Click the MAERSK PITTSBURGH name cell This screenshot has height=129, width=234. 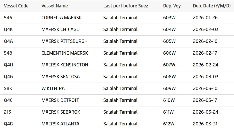click(x=64, y=41)
